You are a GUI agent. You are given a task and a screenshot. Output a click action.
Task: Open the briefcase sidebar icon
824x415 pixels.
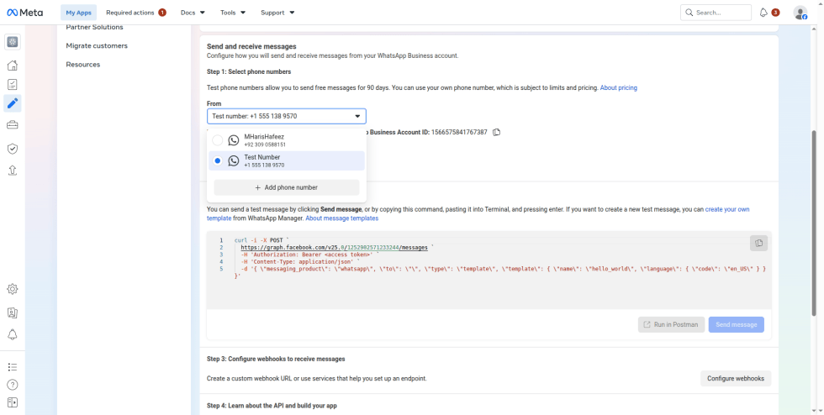tap(13, 124)
